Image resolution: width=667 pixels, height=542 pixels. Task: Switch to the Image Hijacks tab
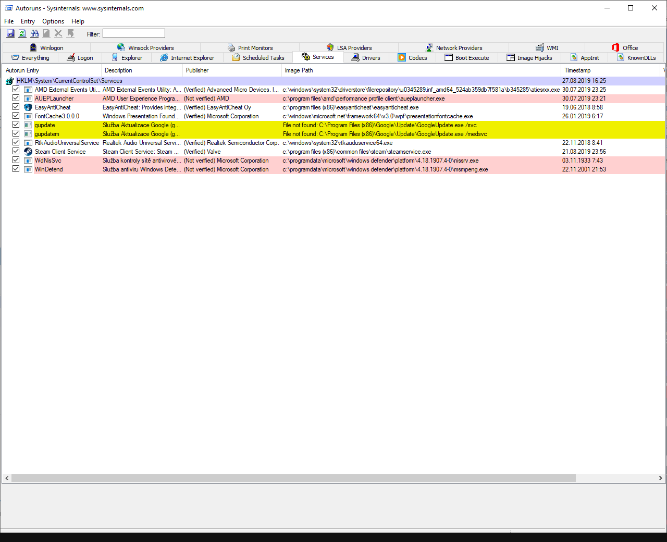[x=529, y=58]
